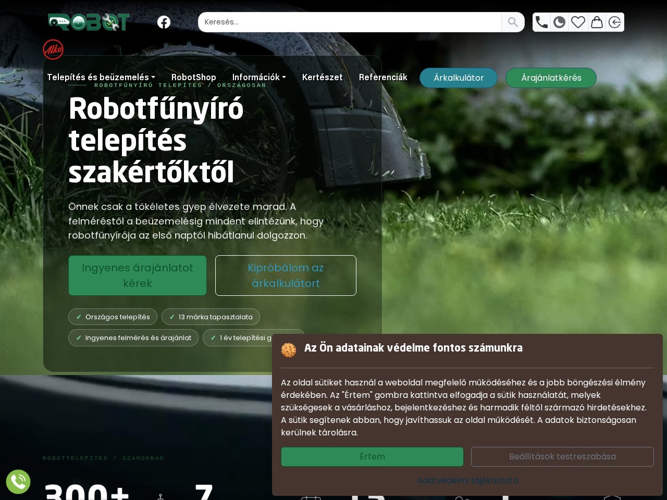Click the 13 márka tapasztalata badge

pos(211,317)
